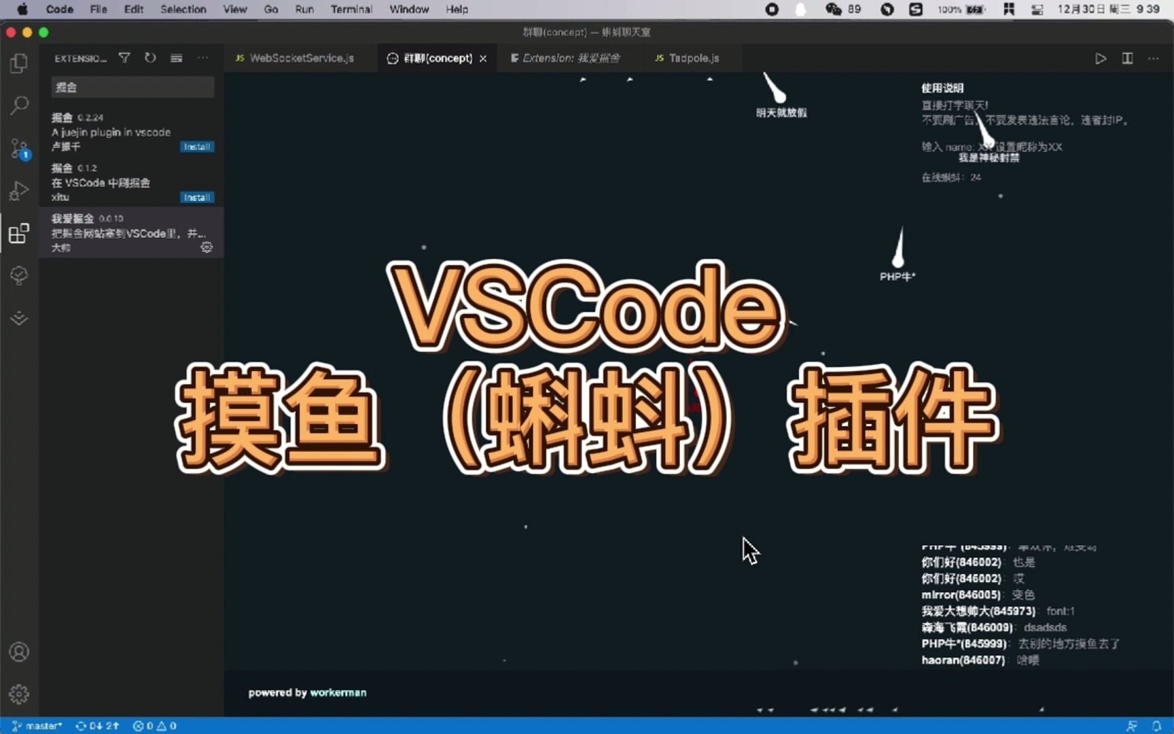The width and height of the screenshot is (1174, 734).
Task: Click the layered arrow icon in activity bar
Action: (x=19, y=318)
